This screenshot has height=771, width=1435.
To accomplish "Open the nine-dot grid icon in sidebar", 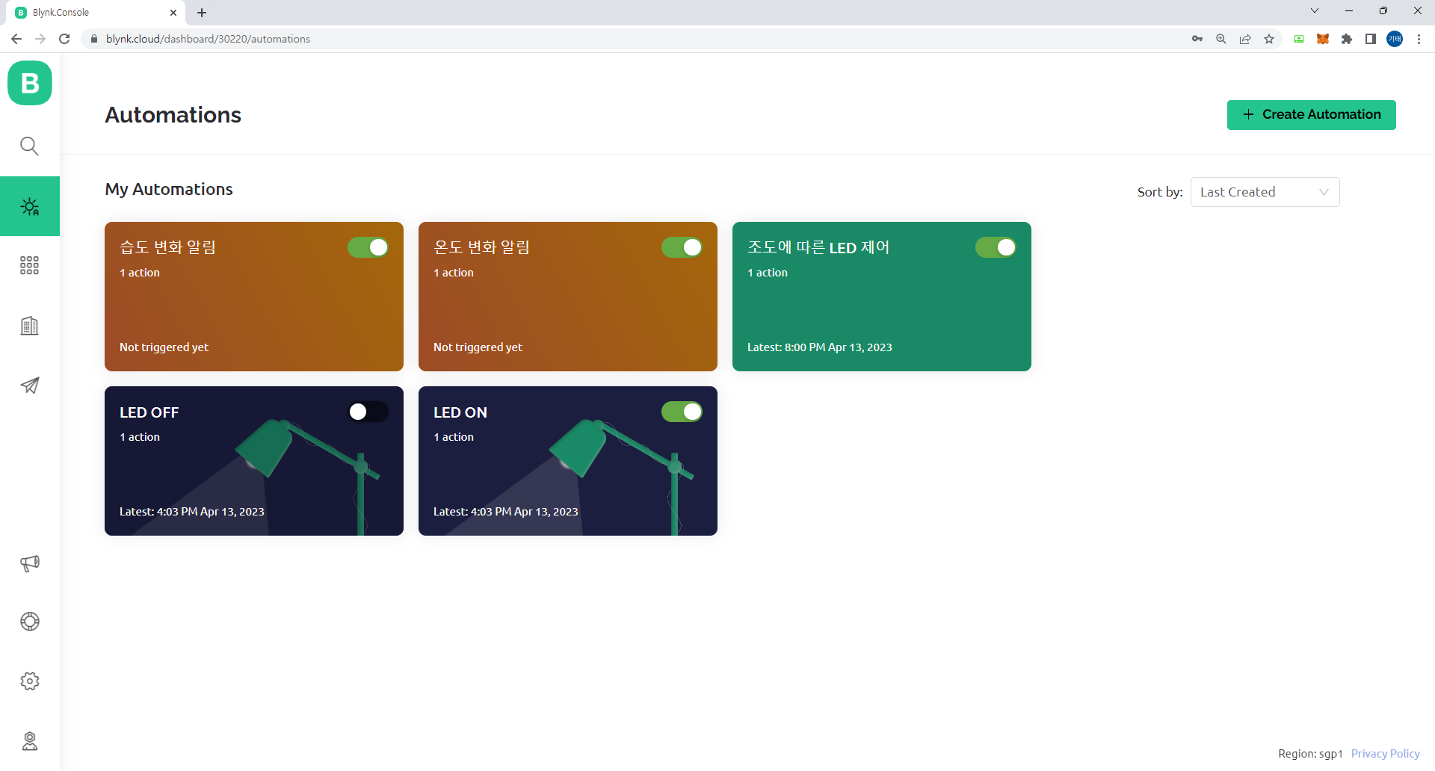I will (29, 265).
